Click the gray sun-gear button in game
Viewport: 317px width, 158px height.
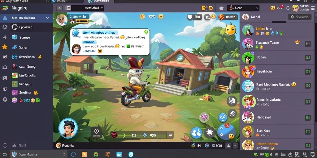[210, 133]
